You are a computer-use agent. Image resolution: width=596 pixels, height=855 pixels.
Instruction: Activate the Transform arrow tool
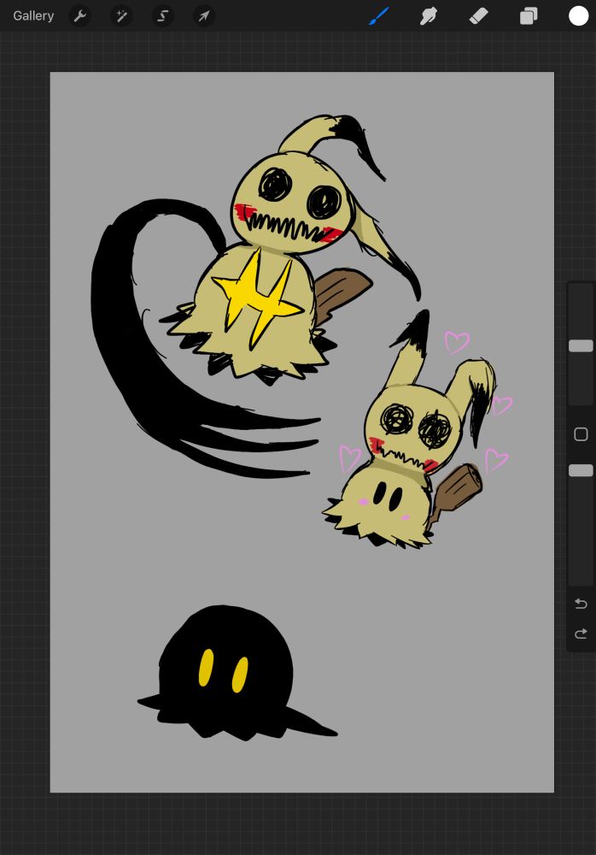204,15
